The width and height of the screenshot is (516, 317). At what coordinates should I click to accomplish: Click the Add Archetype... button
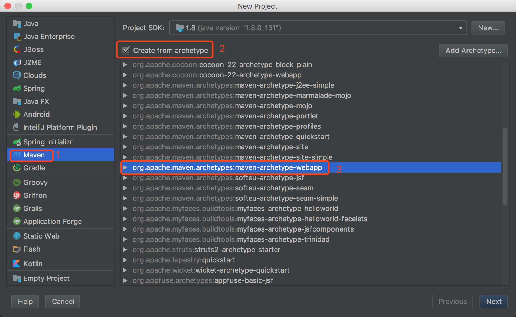pos(473,50)
